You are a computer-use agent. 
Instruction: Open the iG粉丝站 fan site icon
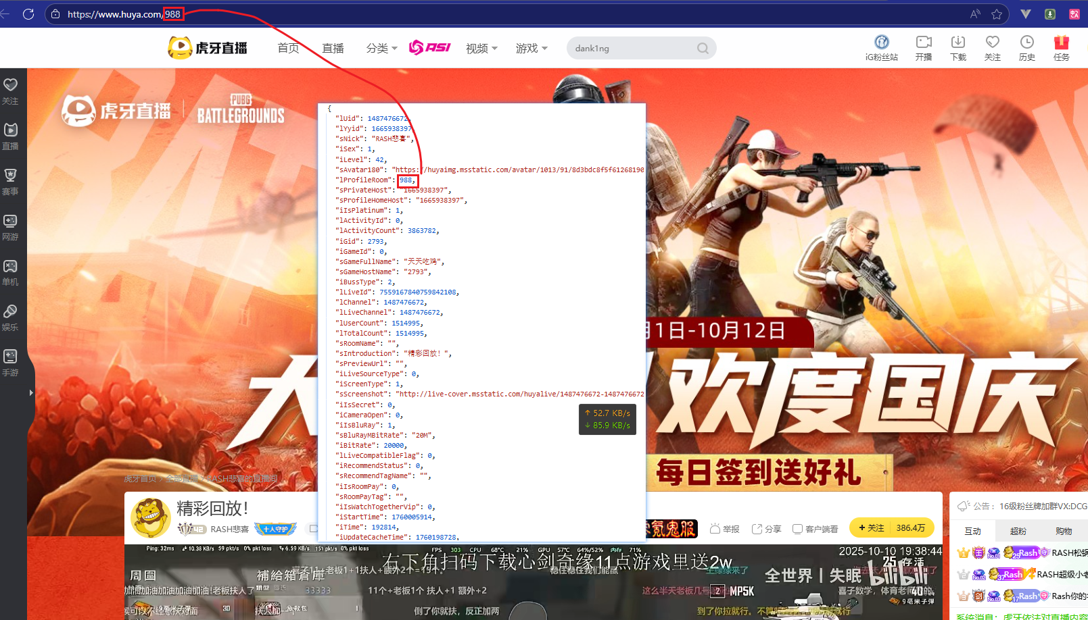click(x=882, y=48)
